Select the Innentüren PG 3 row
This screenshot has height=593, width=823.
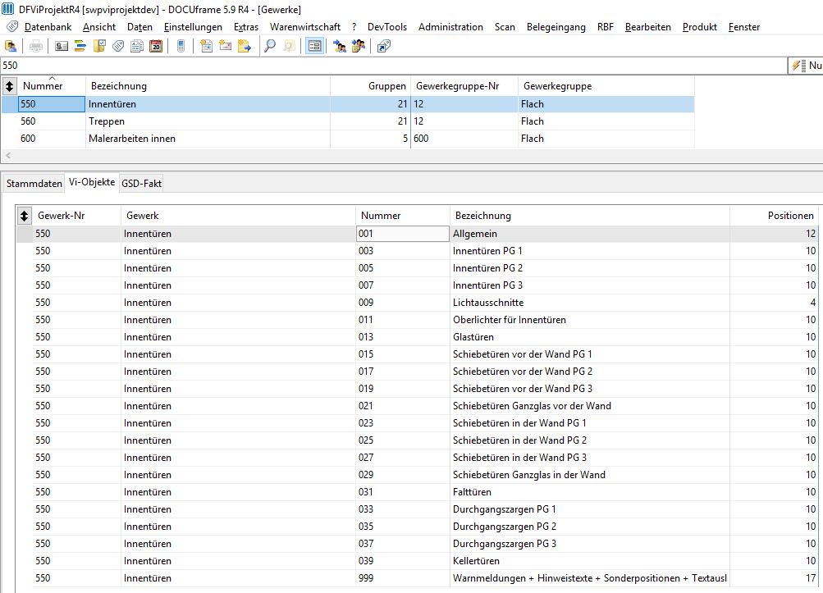(x=418, y=285)
